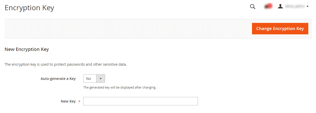Click the 'New Key' field label
Image resolution: width=316 pixels, height=113 pixels.
tap(68, 101)
